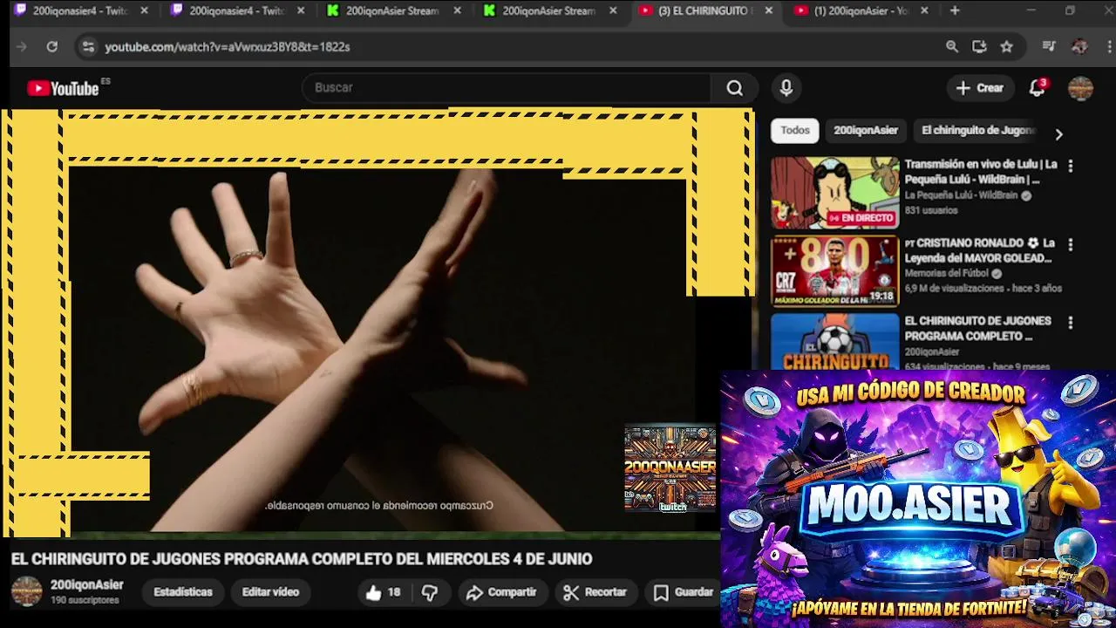Go to YouTube home via the logo

63,88
